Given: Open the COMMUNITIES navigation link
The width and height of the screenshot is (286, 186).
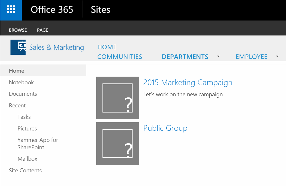Looking at the screenshot, I should tap(120, 57).
